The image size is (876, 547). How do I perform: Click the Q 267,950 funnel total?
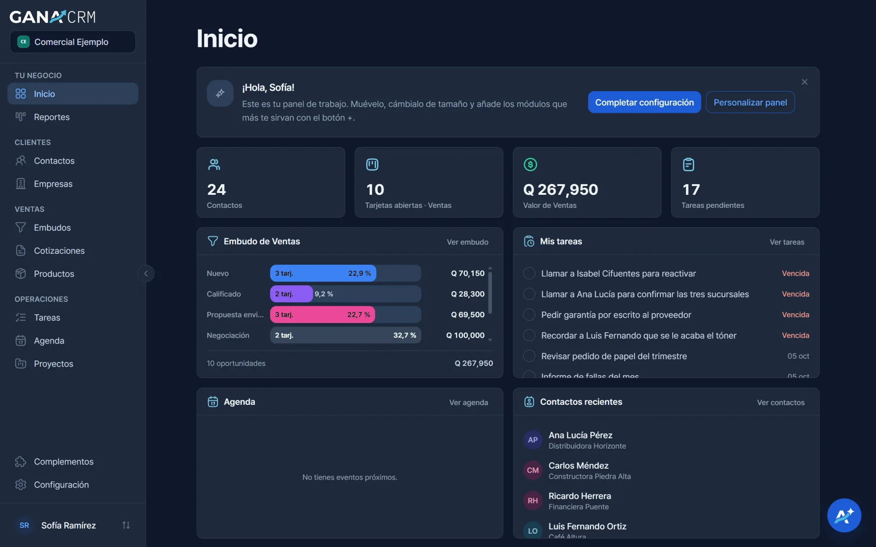[473, 363]
